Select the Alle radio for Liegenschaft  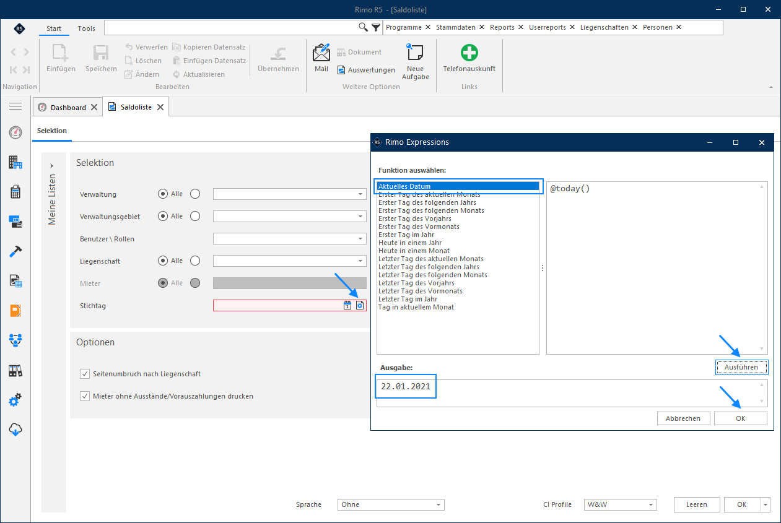[163, 261]
